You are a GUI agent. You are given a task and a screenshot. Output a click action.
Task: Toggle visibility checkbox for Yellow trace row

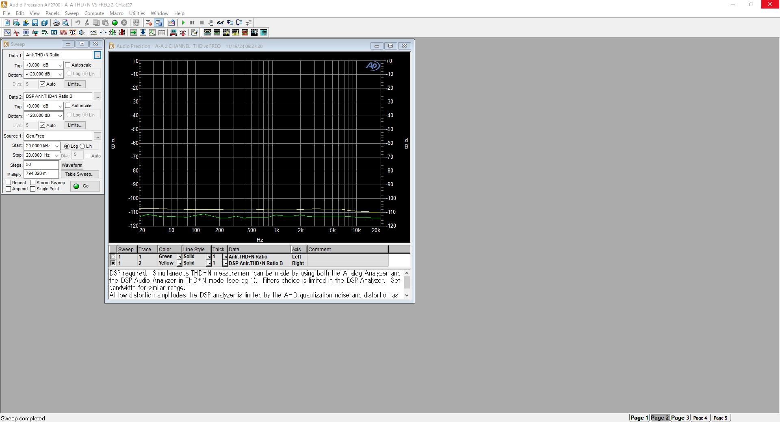(113, 263)
